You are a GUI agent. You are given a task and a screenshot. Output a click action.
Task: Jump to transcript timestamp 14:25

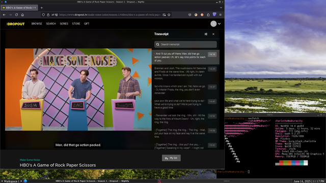click(x=212, y=69)
